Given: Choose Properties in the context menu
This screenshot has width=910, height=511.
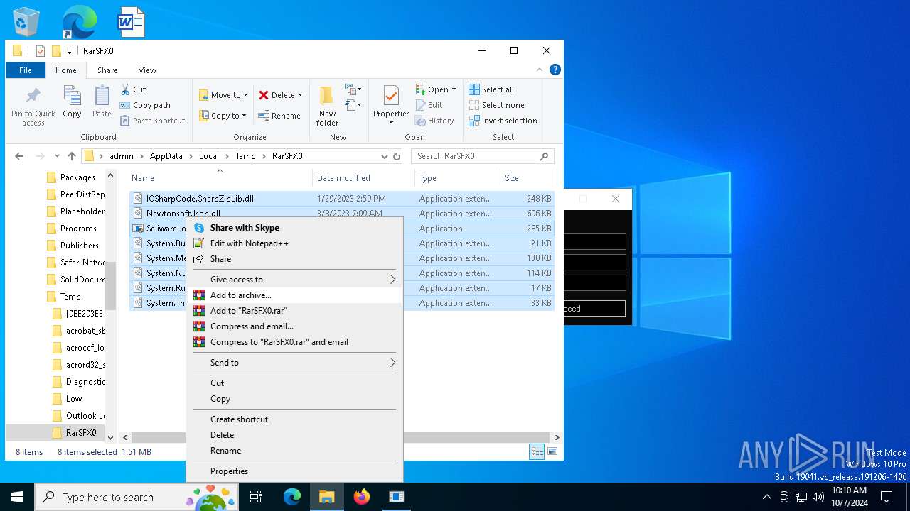Looking at the screenshot, I should [294, 471].
